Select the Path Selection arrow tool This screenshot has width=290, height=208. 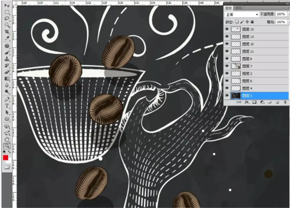(7, 112)
